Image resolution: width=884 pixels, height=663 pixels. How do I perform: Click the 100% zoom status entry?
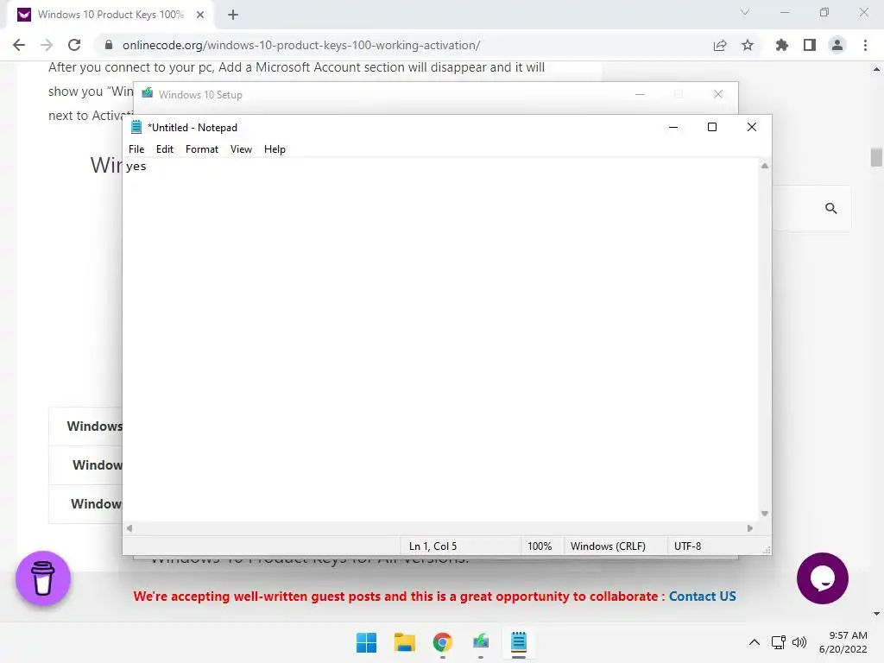point(540,546)
